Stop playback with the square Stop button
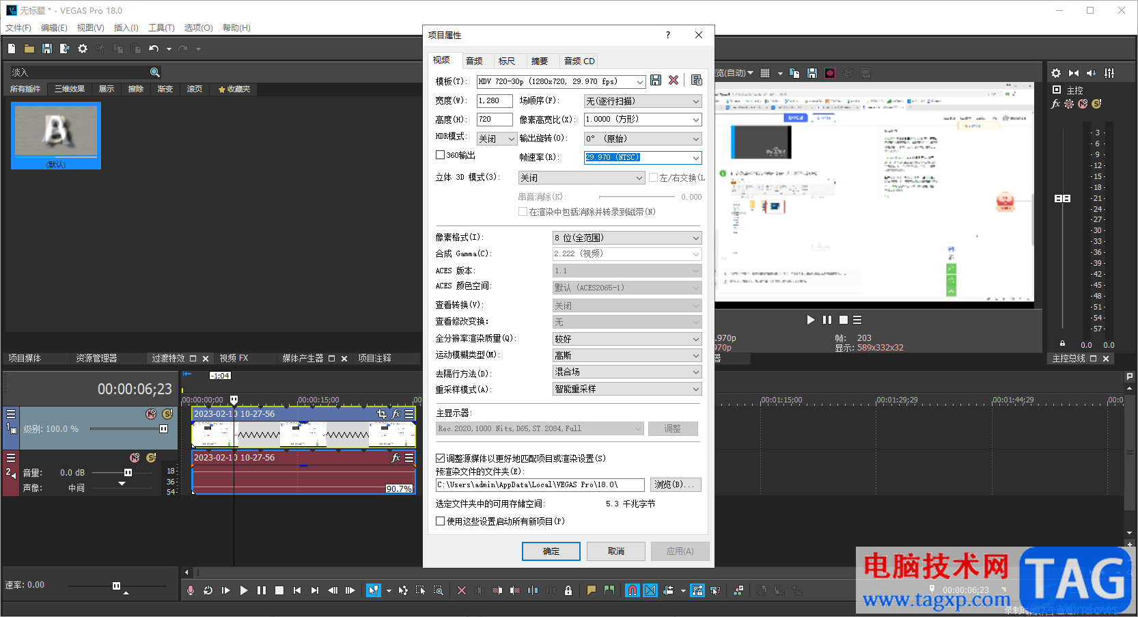Image resolution: width=1138 pixels, height=617 pixels. tap(279, 590)
